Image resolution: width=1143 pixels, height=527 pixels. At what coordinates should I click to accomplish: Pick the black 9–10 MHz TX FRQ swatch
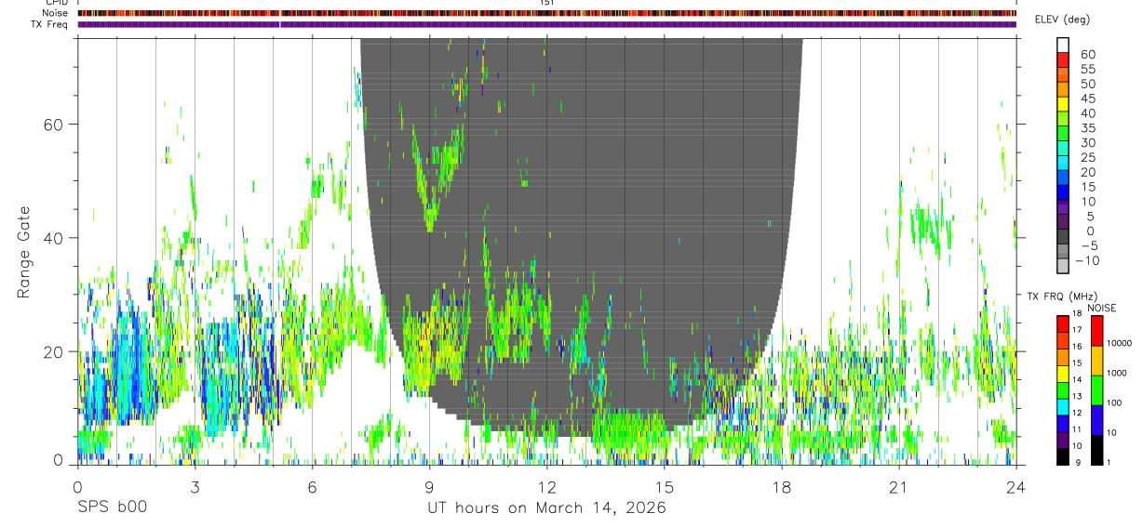click(1062, 456)
